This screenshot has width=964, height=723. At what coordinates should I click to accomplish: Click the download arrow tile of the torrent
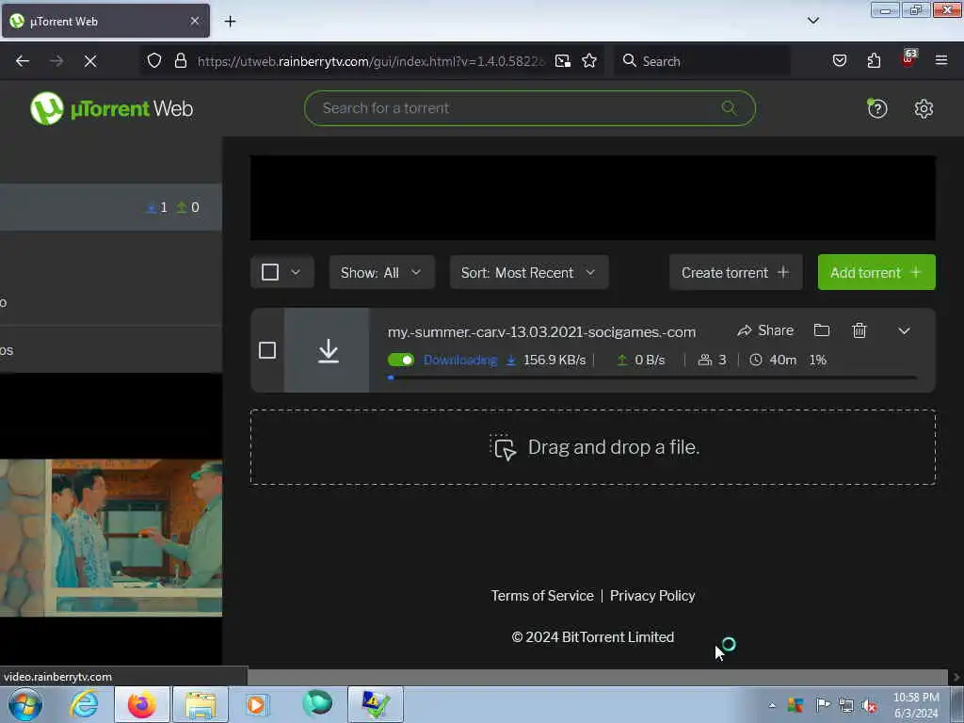point(328,350)
